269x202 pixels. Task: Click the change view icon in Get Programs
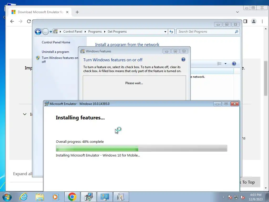click(219, 64)
